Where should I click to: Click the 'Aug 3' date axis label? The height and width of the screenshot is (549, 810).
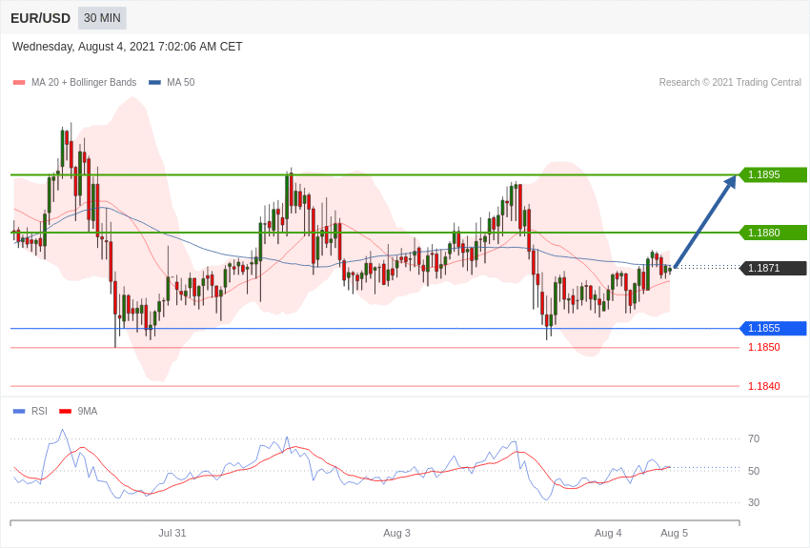[396, 533]
